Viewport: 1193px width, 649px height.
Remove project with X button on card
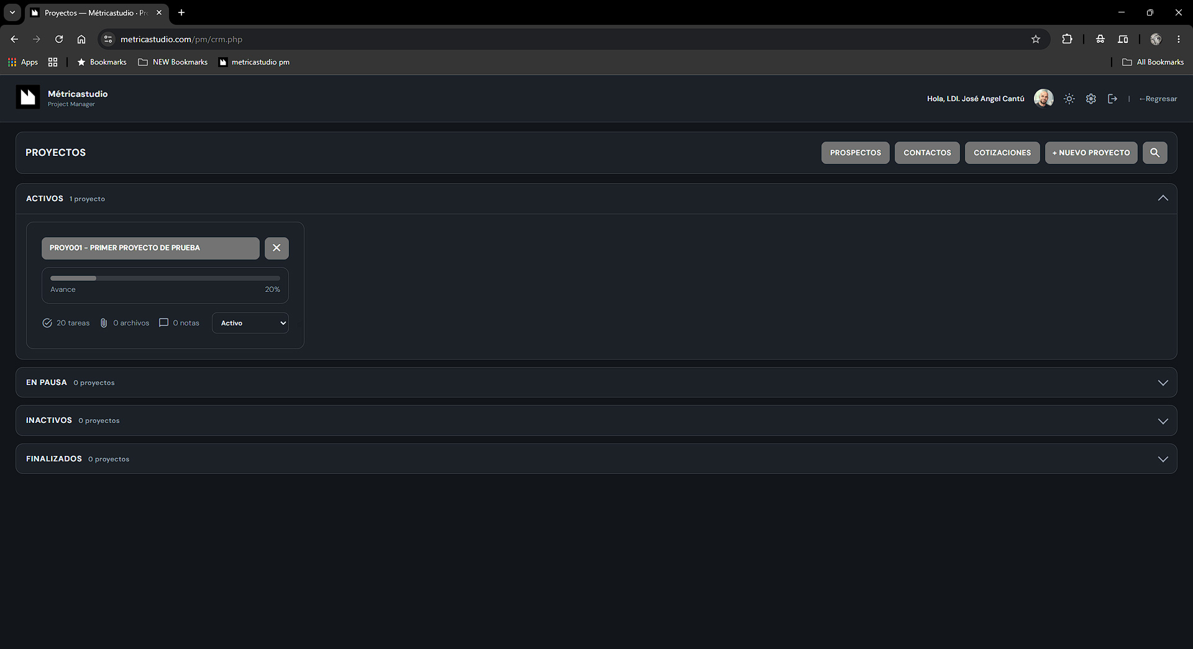point(277,248)
